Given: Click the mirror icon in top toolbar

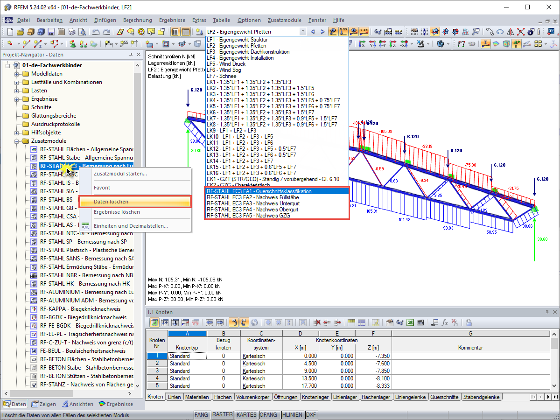Looking at the screenshot, I should [511, 32].
